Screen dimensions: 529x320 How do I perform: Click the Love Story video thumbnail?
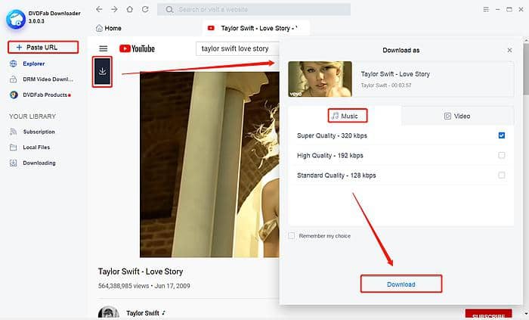(320, 79)
